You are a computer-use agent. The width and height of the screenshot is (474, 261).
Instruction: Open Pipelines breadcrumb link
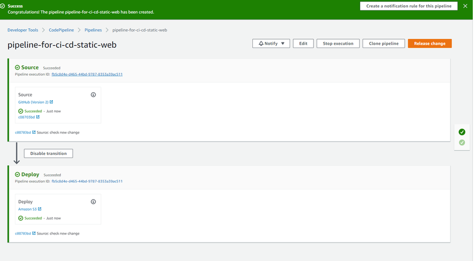coord(93,30)
